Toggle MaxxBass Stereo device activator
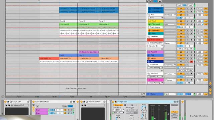 tap(82, 102)
